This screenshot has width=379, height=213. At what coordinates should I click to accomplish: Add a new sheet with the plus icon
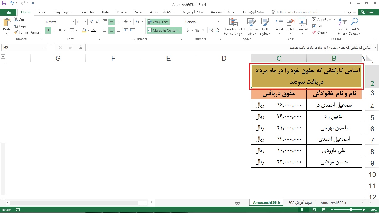click(237, 203)
